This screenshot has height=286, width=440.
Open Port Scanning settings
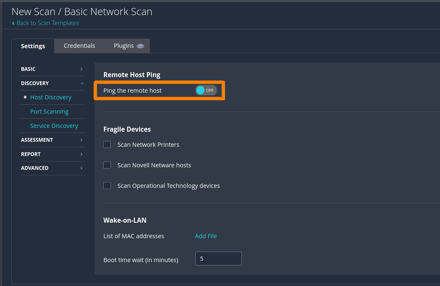[x=49, y=112]
